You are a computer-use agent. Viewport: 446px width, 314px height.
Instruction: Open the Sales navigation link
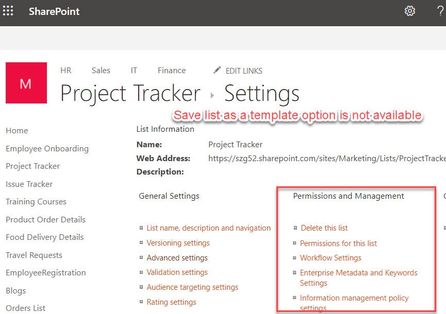pos(101,70)
